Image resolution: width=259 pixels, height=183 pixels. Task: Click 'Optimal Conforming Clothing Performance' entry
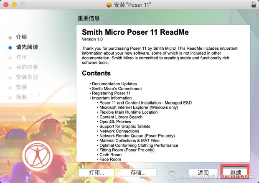point(139,145)
